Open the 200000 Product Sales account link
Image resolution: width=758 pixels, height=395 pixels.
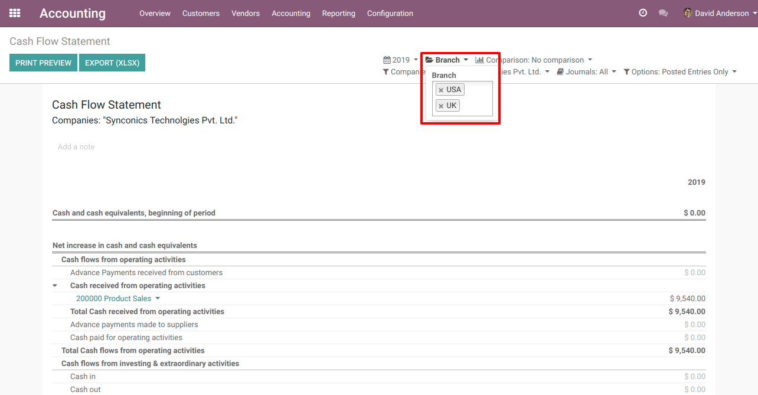(x=114, y=299)
